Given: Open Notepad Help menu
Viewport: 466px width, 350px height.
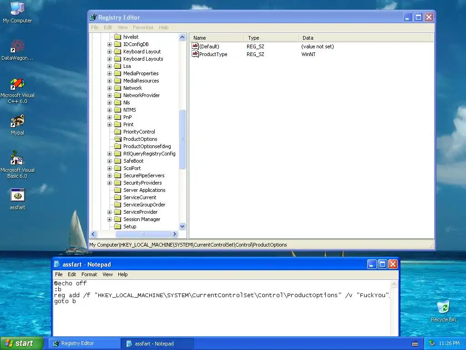Looking at the screenshot, I should click(122, 274).
